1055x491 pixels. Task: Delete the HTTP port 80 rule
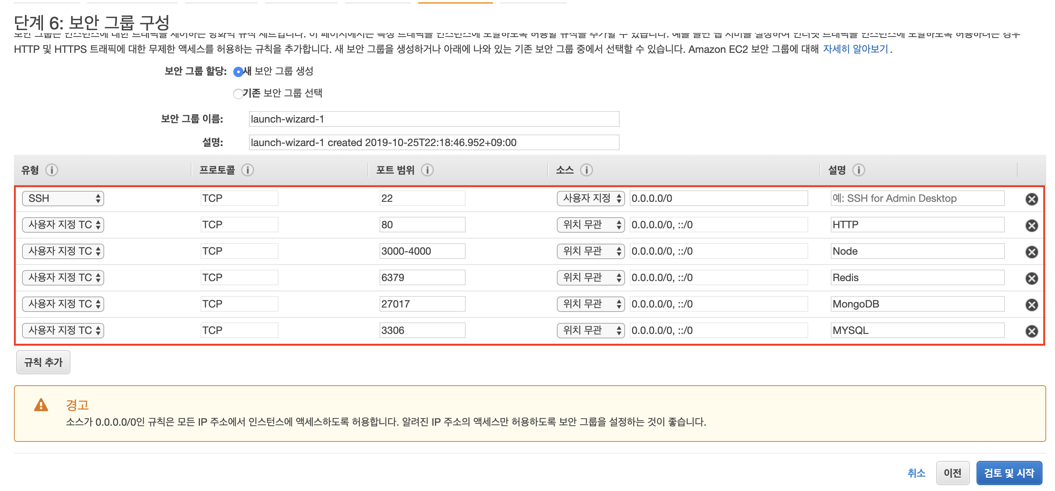click(x=1031, y=225)
